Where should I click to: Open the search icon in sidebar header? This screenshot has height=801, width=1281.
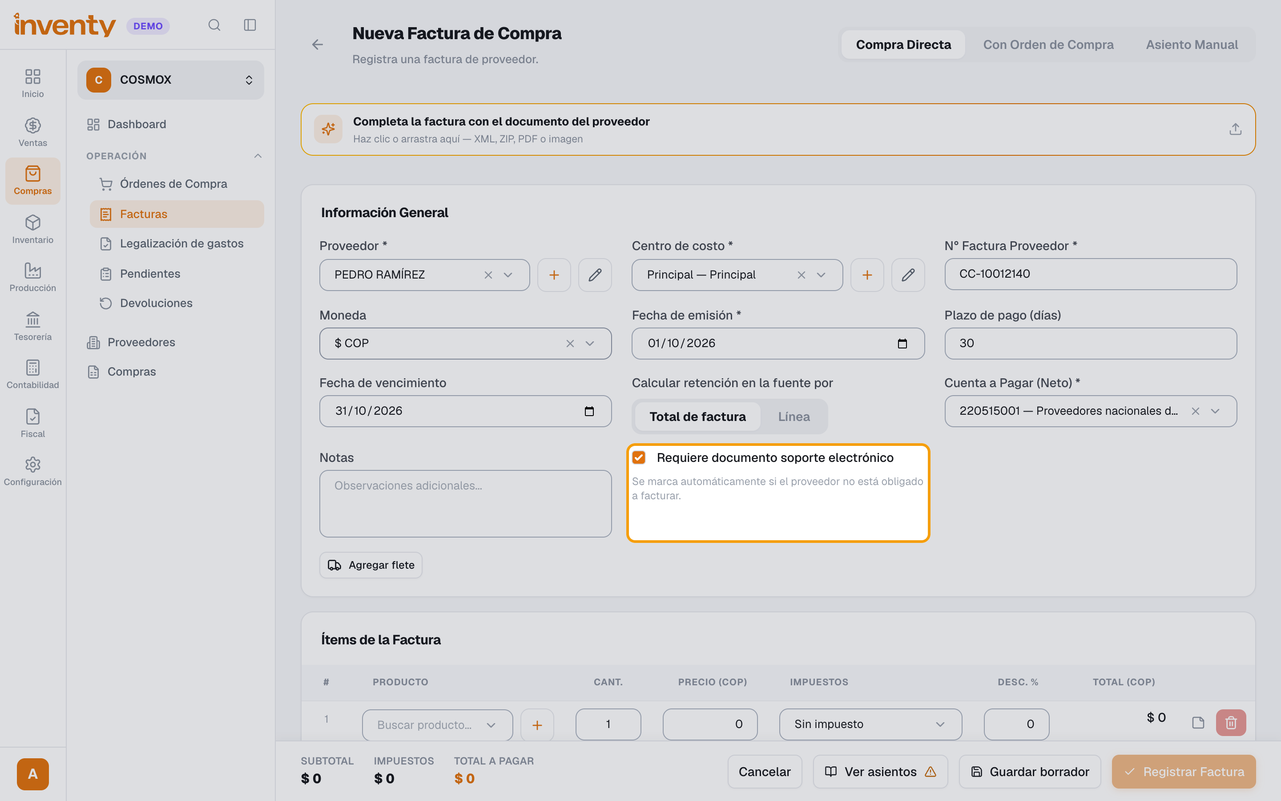click(x=214, y=25)
